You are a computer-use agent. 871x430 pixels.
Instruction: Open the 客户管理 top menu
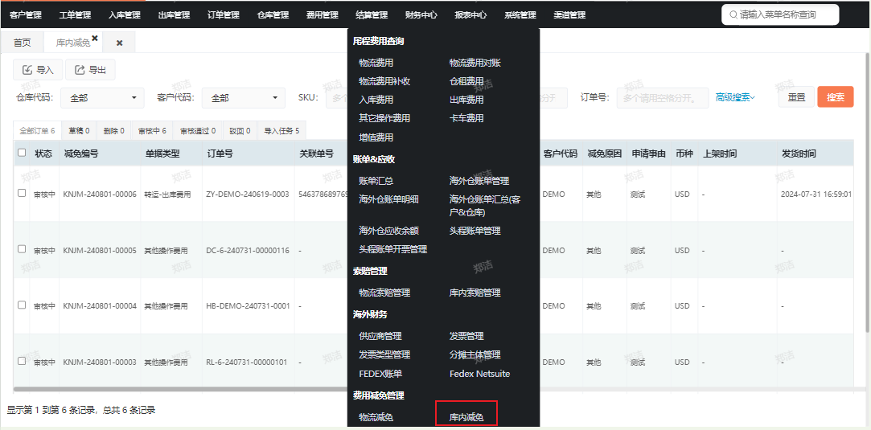coord(26,15)
